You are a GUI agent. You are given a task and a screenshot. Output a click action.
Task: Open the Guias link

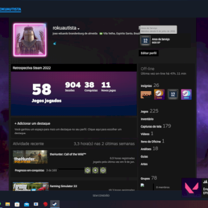coord(144,157)
